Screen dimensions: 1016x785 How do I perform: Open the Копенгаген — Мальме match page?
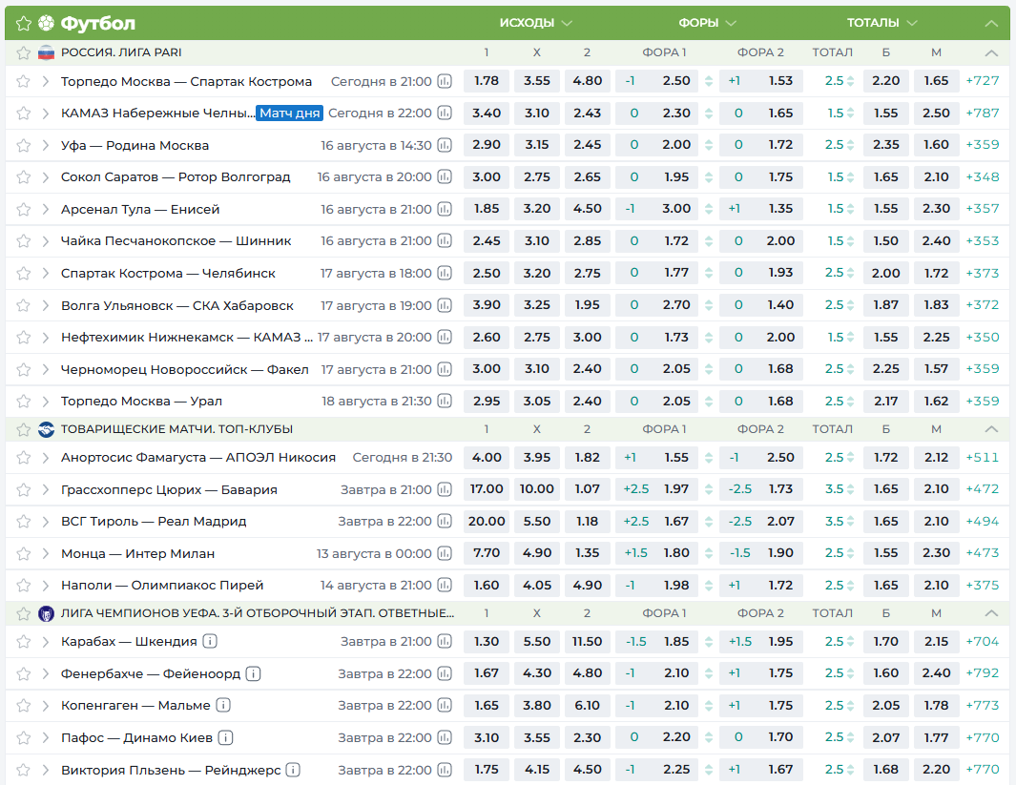[x=135, y=705]
